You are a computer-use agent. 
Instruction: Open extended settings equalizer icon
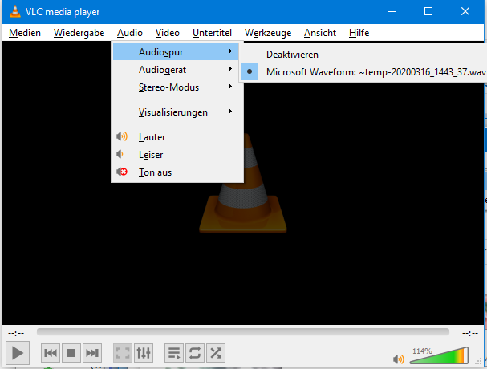tap(144, 353)
